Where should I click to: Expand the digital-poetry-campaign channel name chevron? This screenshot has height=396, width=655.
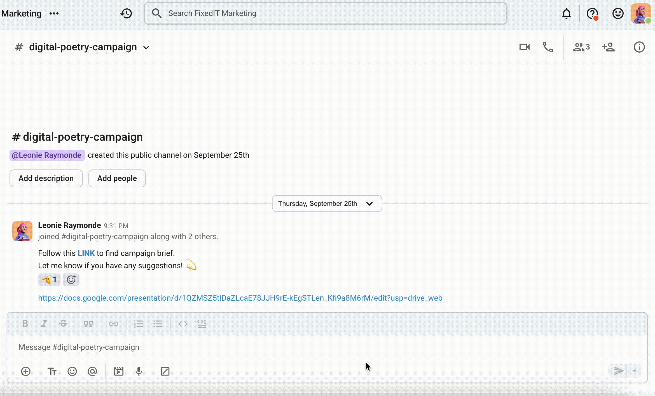click(146, 48)
